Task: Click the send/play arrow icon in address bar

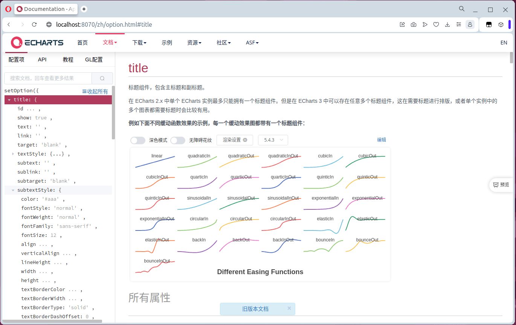Action: click(x=425, y=24)
